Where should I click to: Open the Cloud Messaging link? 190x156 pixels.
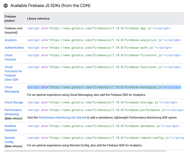tap(12, 89)
